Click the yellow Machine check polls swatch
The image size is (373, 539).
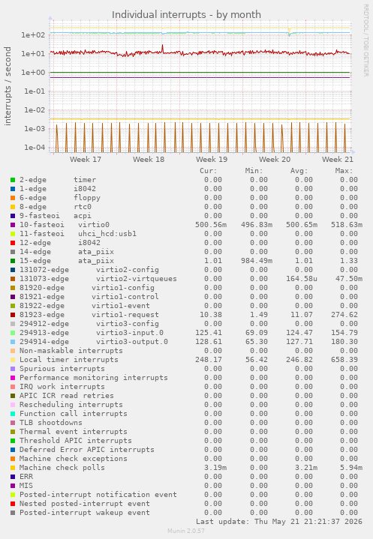click(13, 468)
